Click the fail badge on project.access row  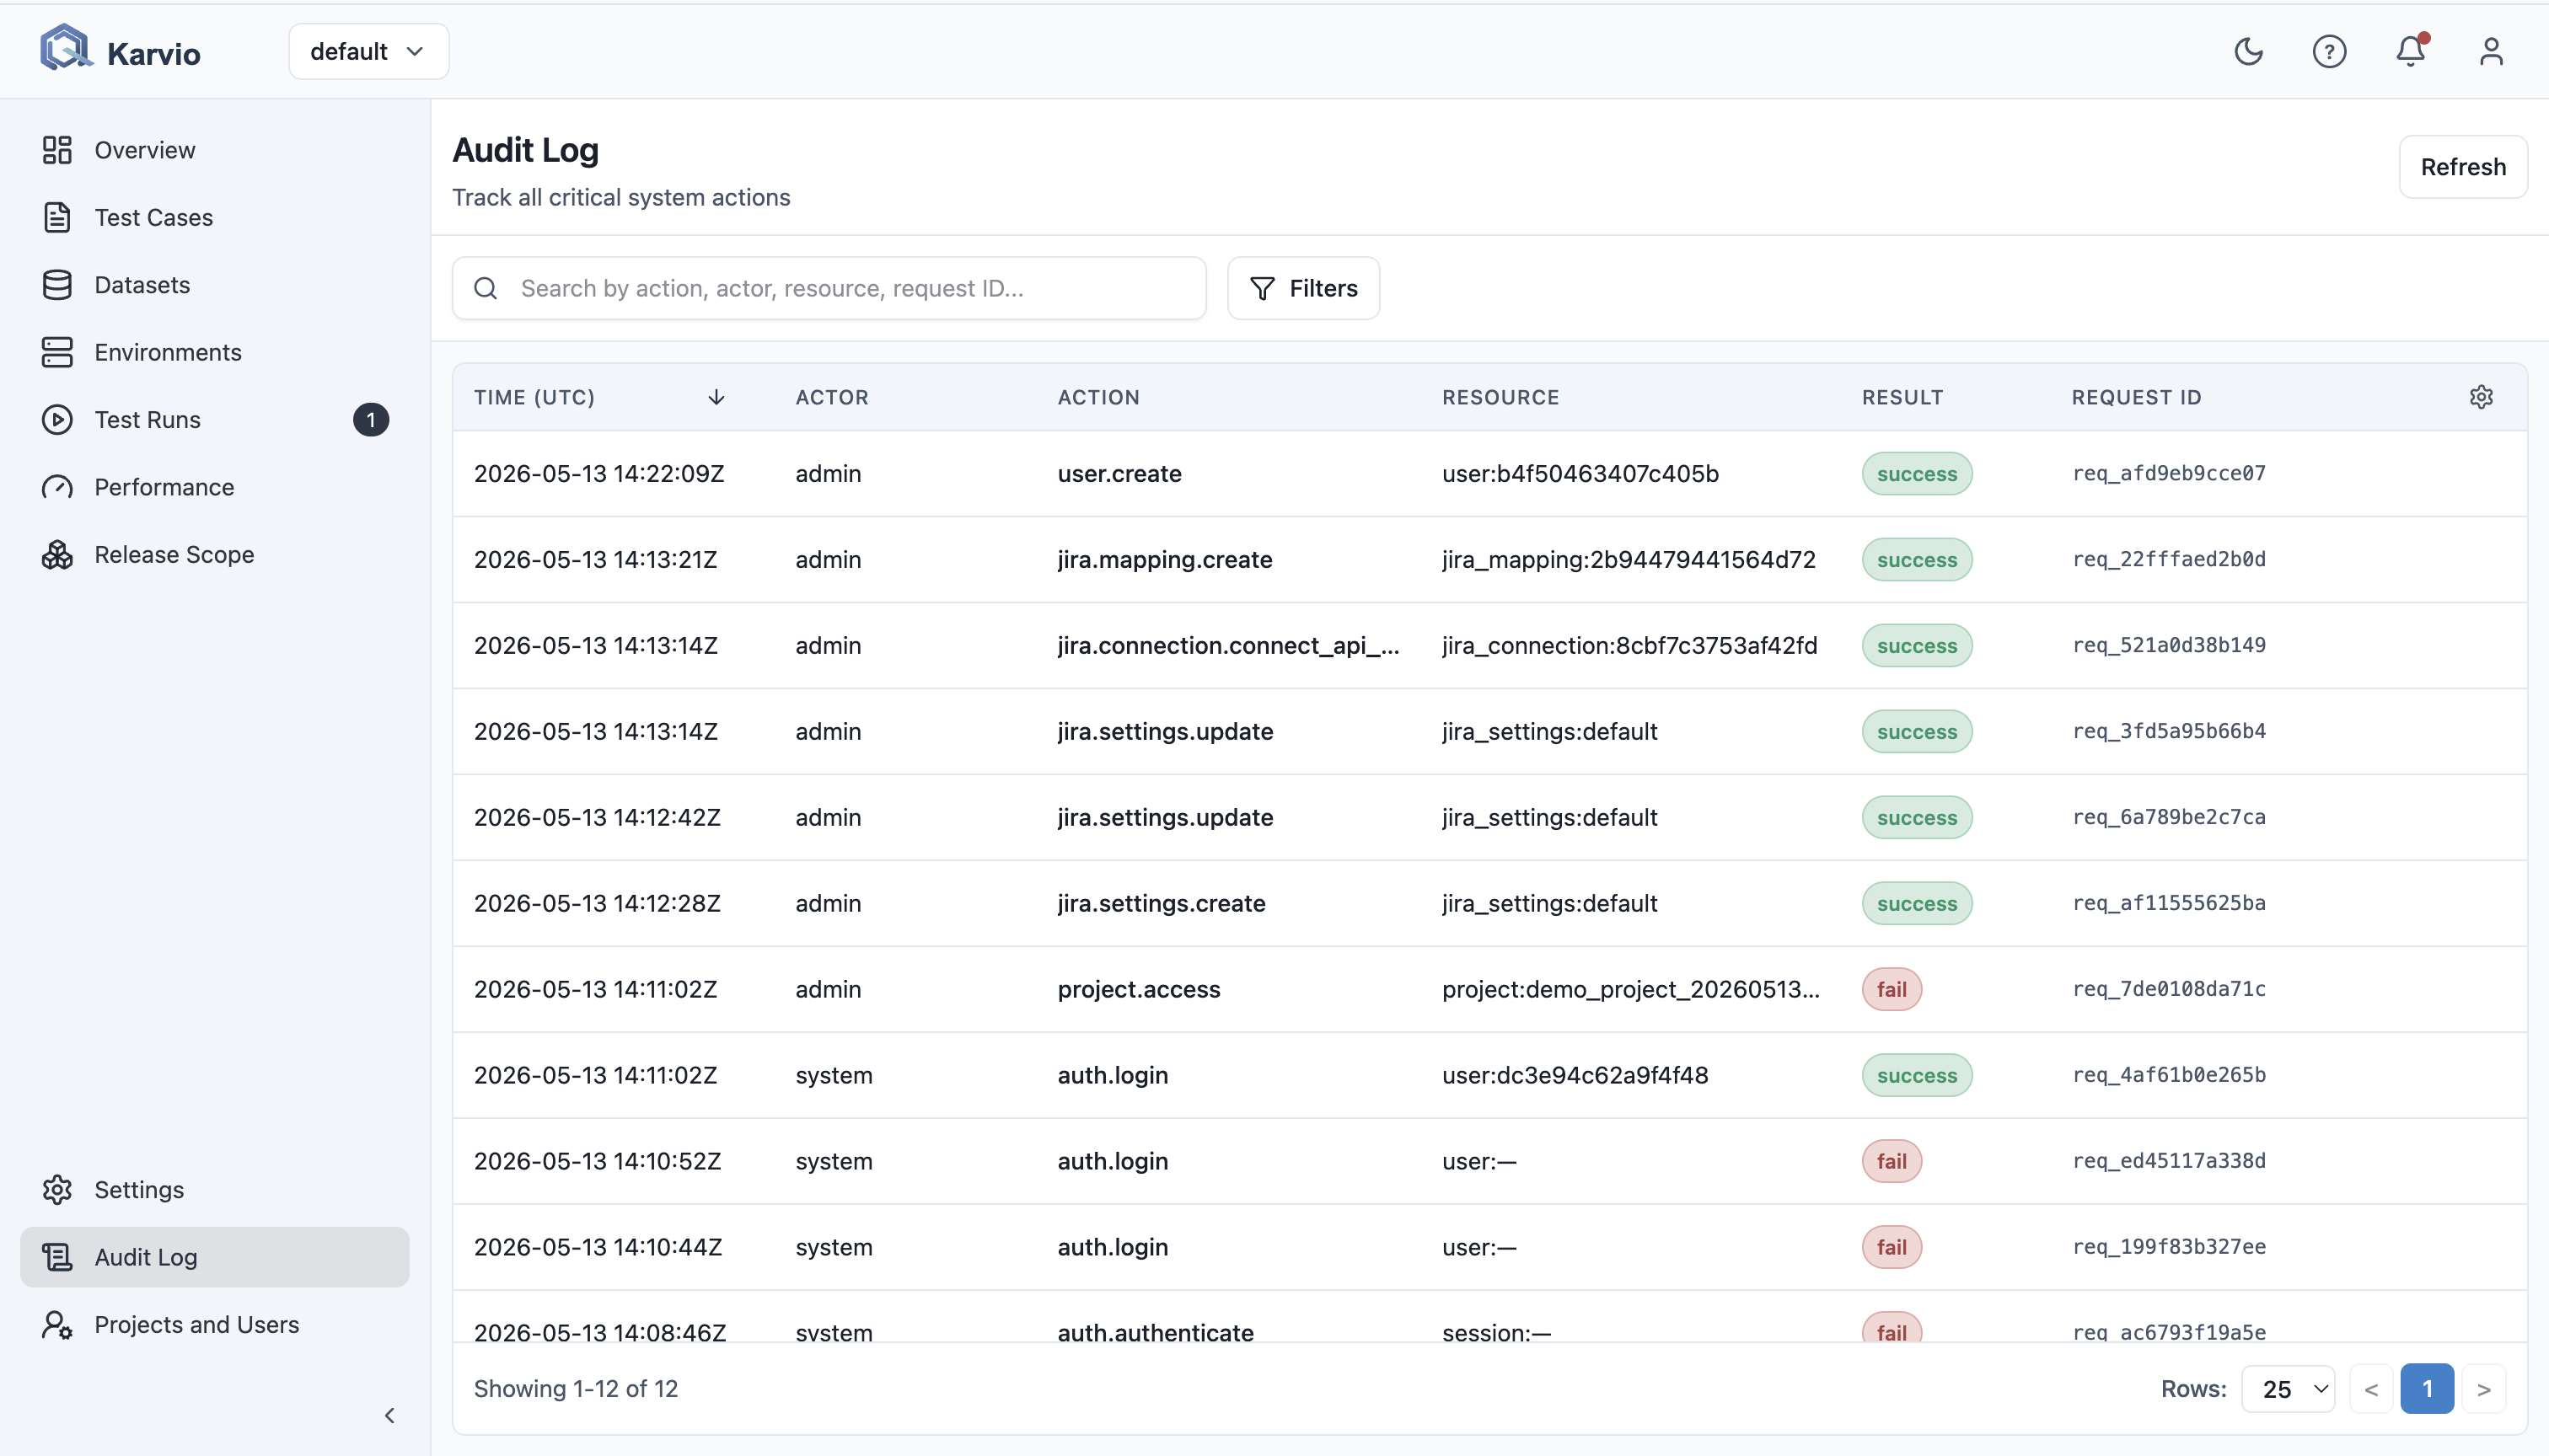point(1892,990)
